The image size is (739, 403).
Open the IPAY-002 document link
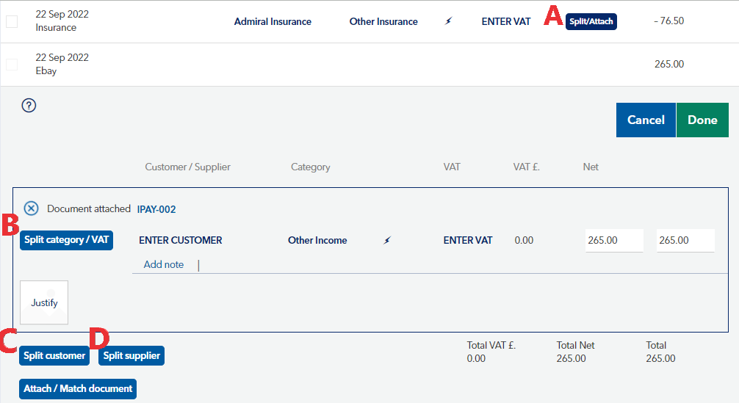156,209
